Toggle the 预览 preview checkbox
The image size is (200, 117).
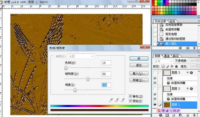pos(130,101)
